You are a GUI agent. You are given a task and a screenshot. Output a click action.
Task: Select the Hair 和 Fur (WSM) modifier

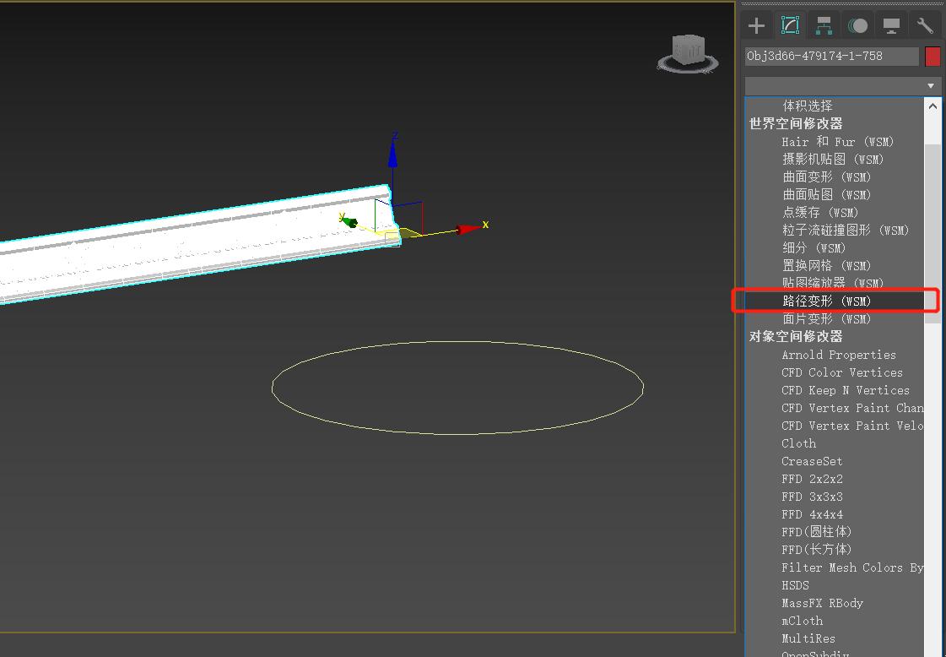835,141
